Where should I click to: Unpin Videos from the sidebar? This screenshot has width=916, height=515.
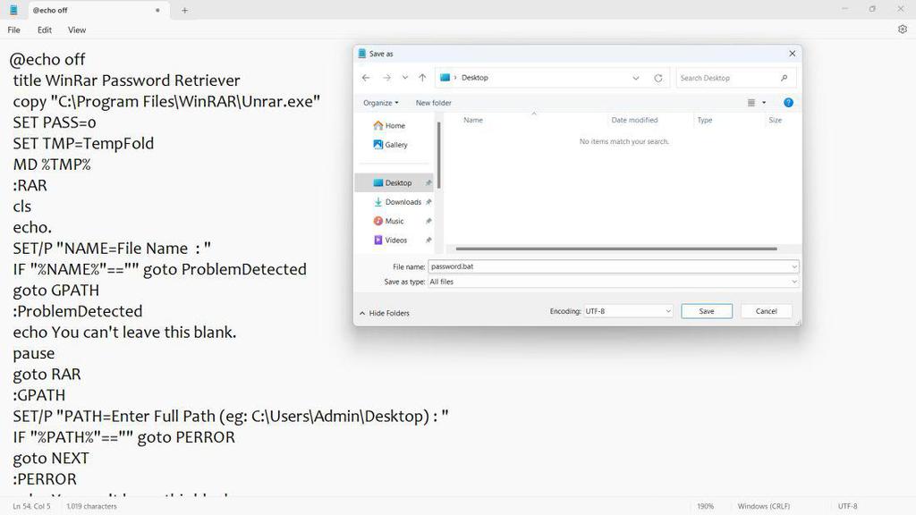(x=428, y=240)
